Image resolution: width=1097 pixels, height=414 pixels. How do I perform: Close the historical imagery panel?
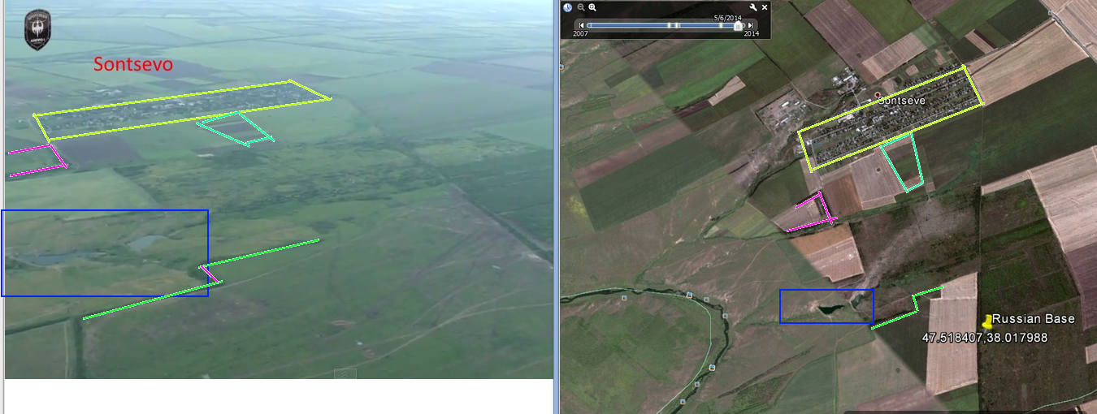click(x=765, y=7)
